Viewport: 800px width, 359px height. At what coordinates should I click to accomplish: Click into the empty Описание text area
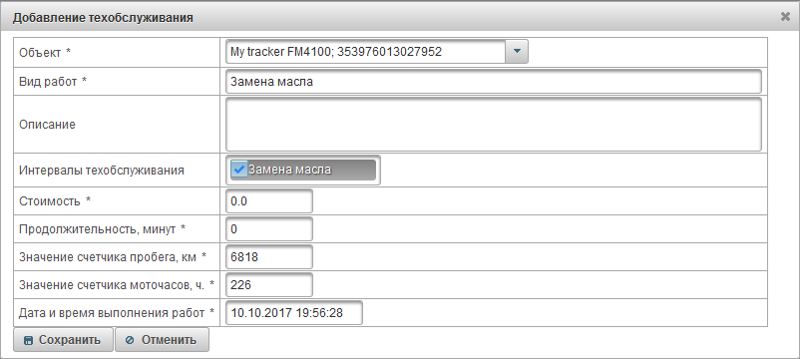click(494, 125)
